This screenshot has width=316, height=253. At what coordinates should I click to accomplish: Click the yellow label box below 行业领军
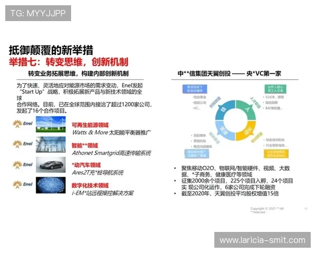(276, 154)
